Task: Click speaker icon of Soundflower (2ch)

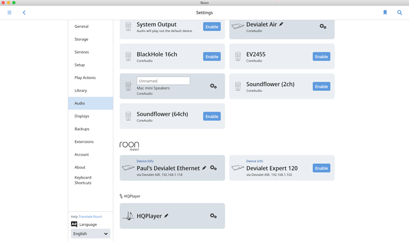Action: click(x=238, y=87)
